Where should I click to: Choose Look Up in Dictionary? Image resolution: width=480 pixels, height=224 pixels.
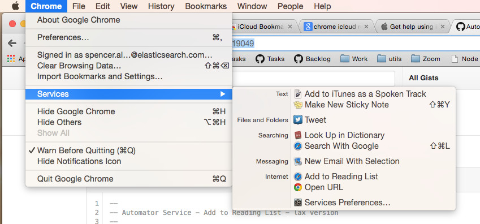click(344, 135)
